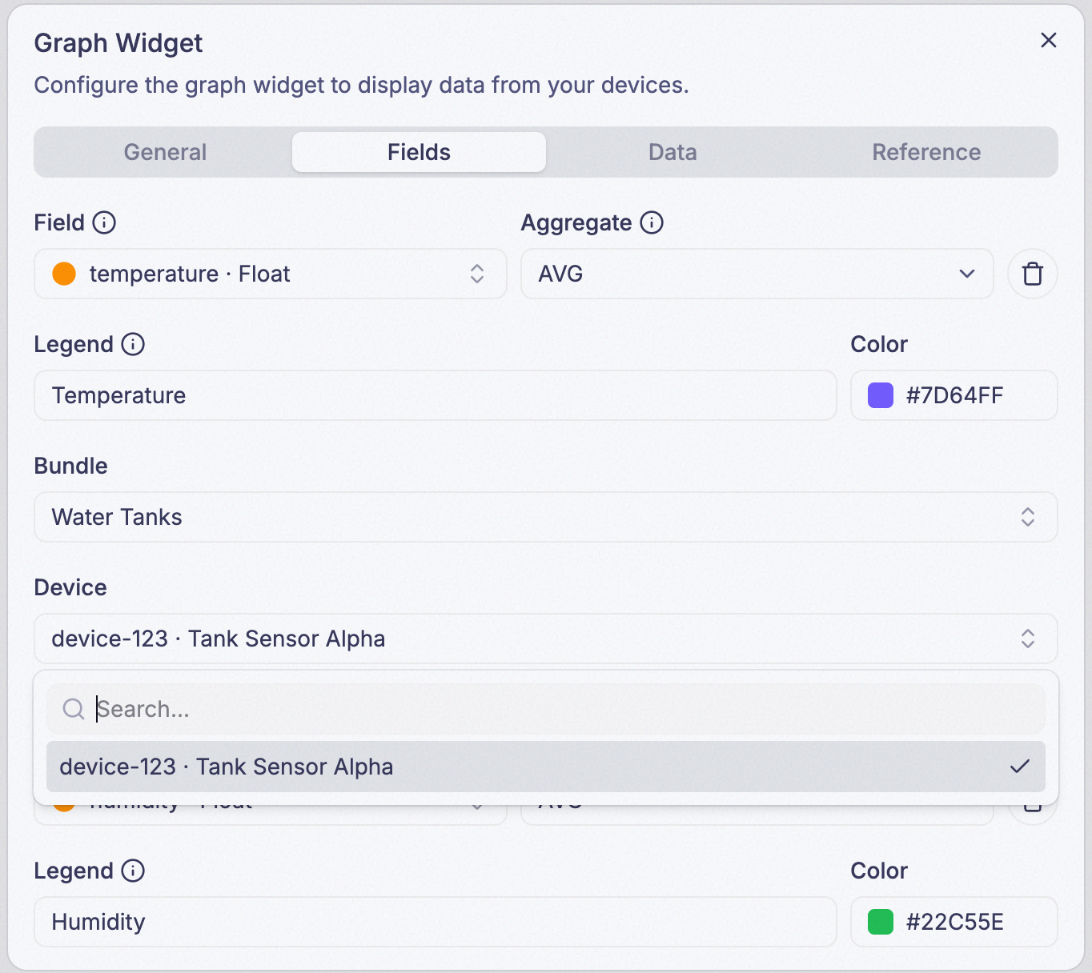Collapse the Device dropdown
Viewport: 1092px width, 973px height.
pyautogui.click(x=546, y=639)
